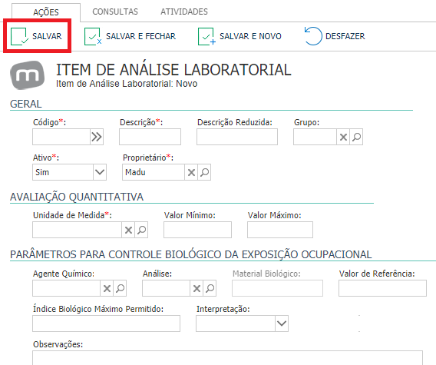Image resolution: width=436 pixels, height=365 pixels.
Task: Clear the Grupo field with X icon
Action: point(343,137)
